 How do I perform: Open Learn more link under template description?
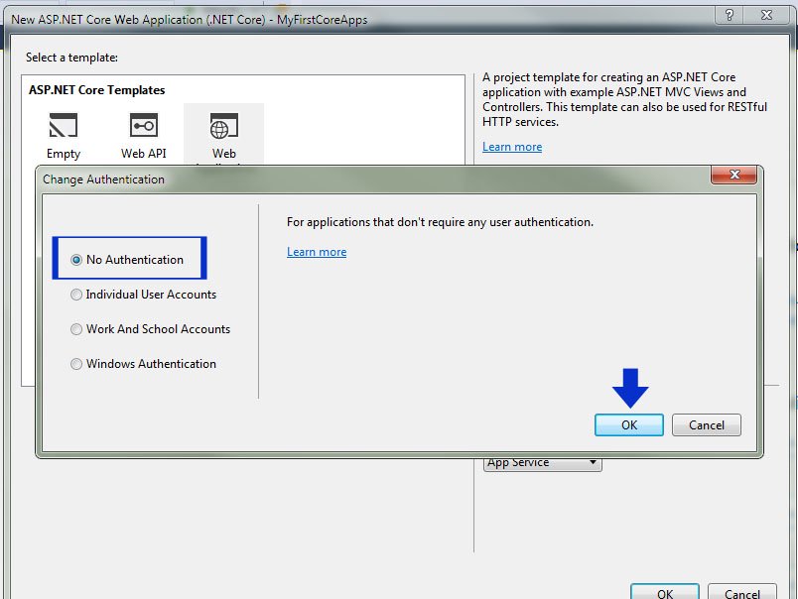point(512,147)
